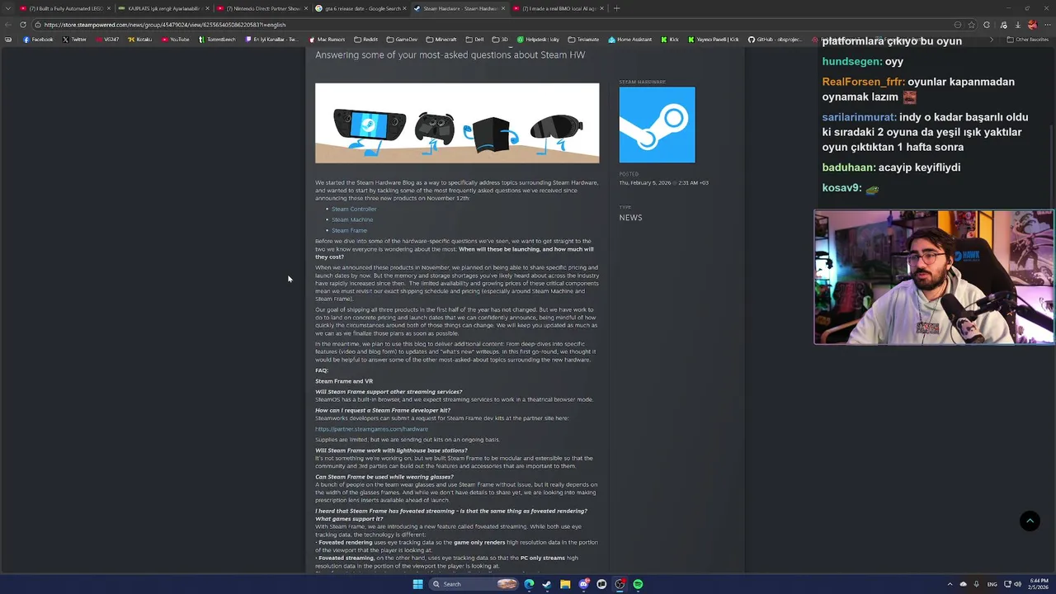Click username RealForsen_frfr in chat overlay
Screen dimensions: 1056x594
coord(863,82)
